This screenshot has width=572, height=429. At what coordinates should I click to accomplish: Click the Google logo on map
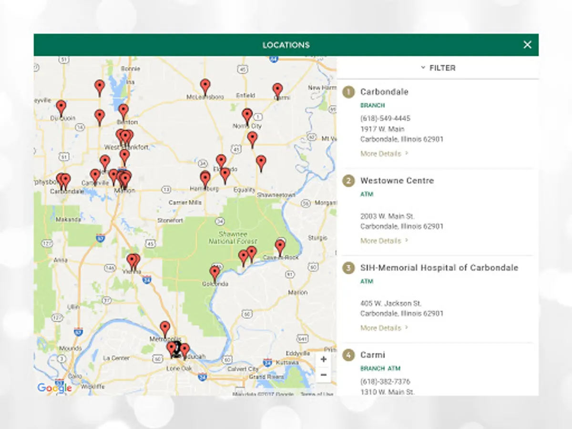[x=54, y=388]
